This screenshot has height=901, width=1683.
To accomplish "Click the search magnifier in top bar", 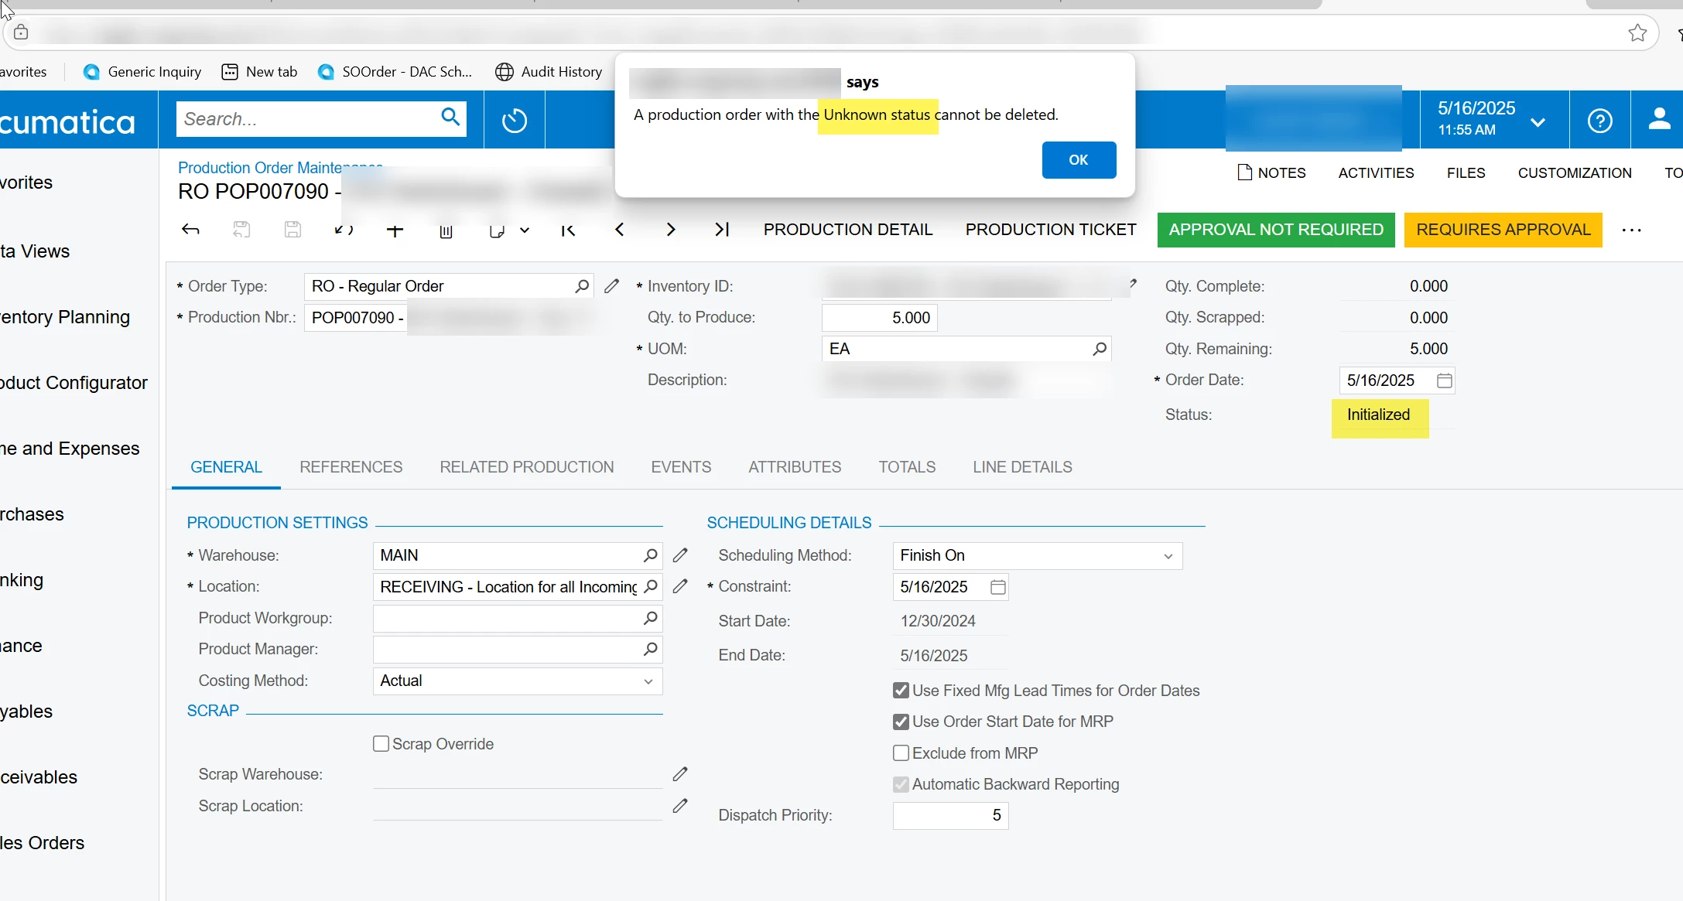I will [x=450, y=118].
